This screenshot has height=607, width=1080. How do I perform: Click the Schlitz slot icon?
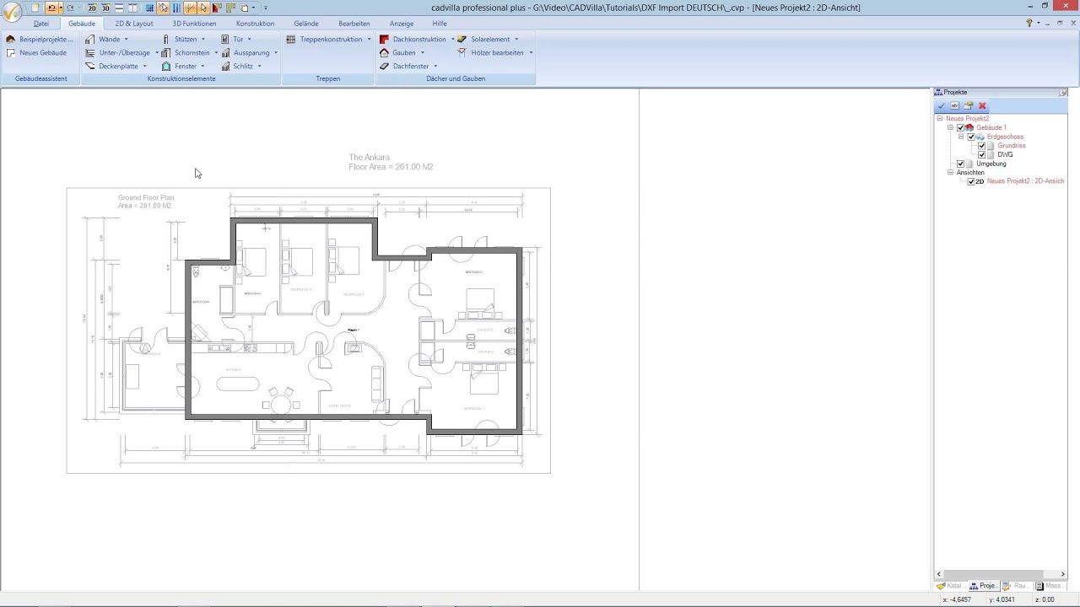pyautogui.click(x=225, y=66)
